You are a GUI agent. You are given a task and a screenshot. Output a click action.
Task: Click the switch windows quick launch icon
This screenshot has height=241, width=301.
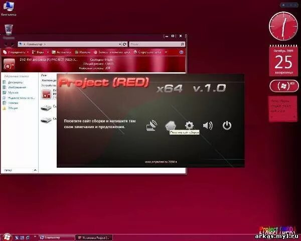(x=22, y=237)
